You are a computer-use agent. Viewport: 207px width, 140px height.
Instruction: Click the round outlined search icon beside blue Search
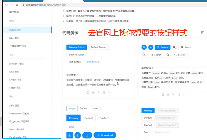click(x=174, y=47)
